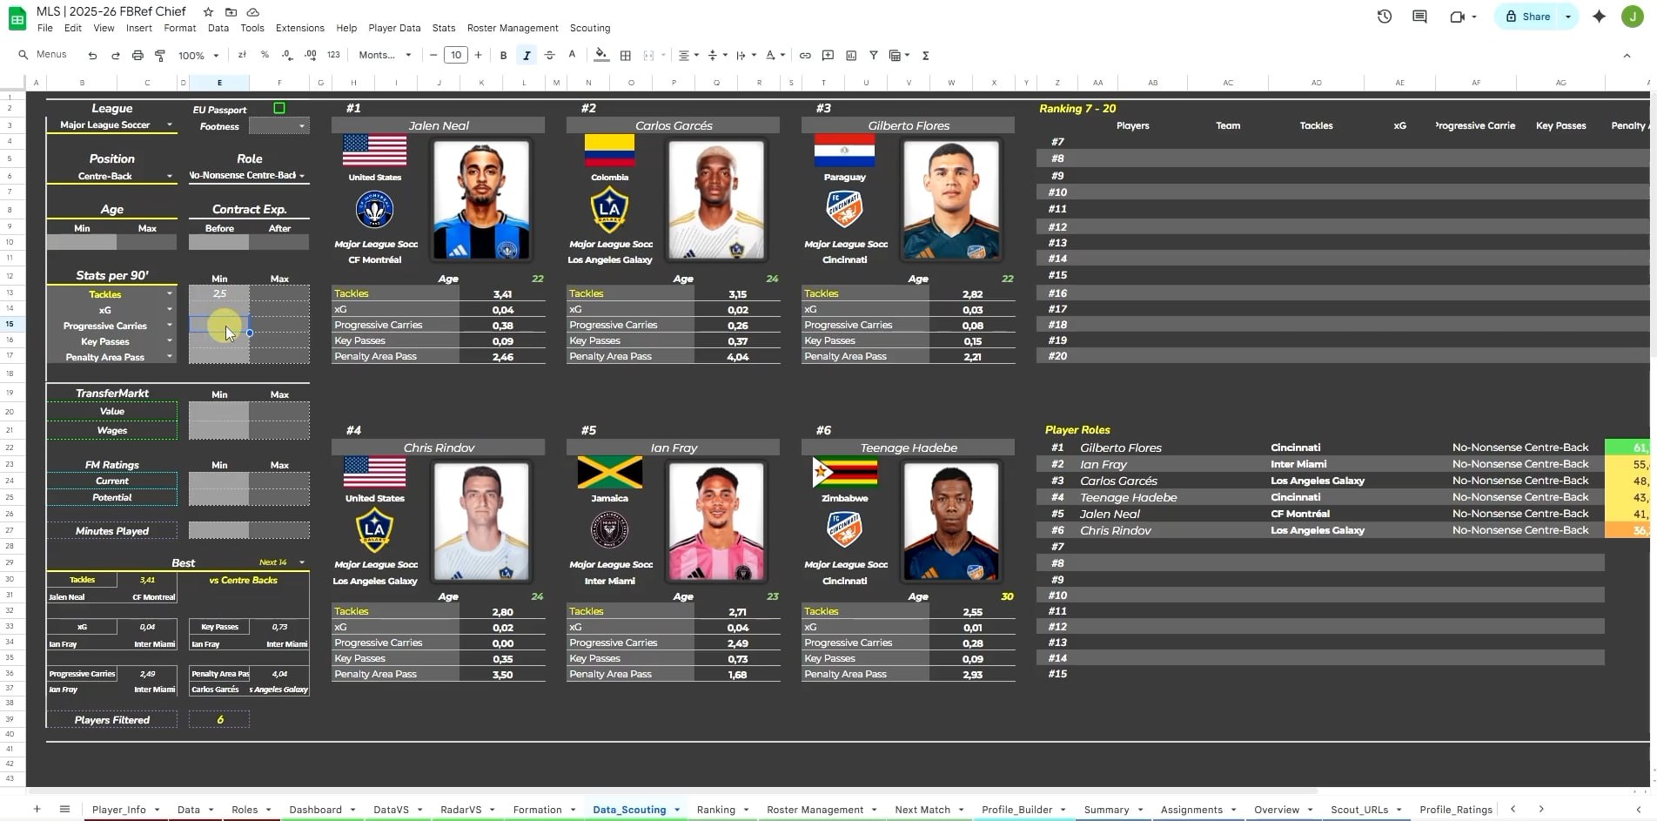Search the menus
This screenshot has height=821, width=1657.
coord(43,55)
